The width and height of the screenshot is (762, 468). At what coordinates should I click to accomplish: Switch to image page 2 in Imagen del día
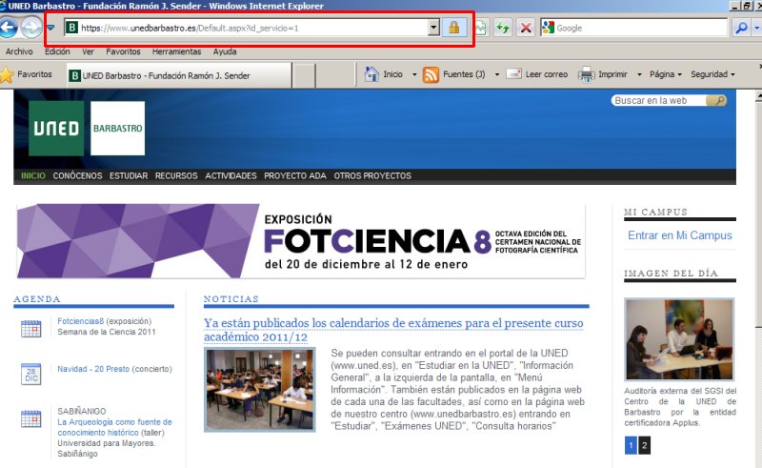[x=645, y=445]
